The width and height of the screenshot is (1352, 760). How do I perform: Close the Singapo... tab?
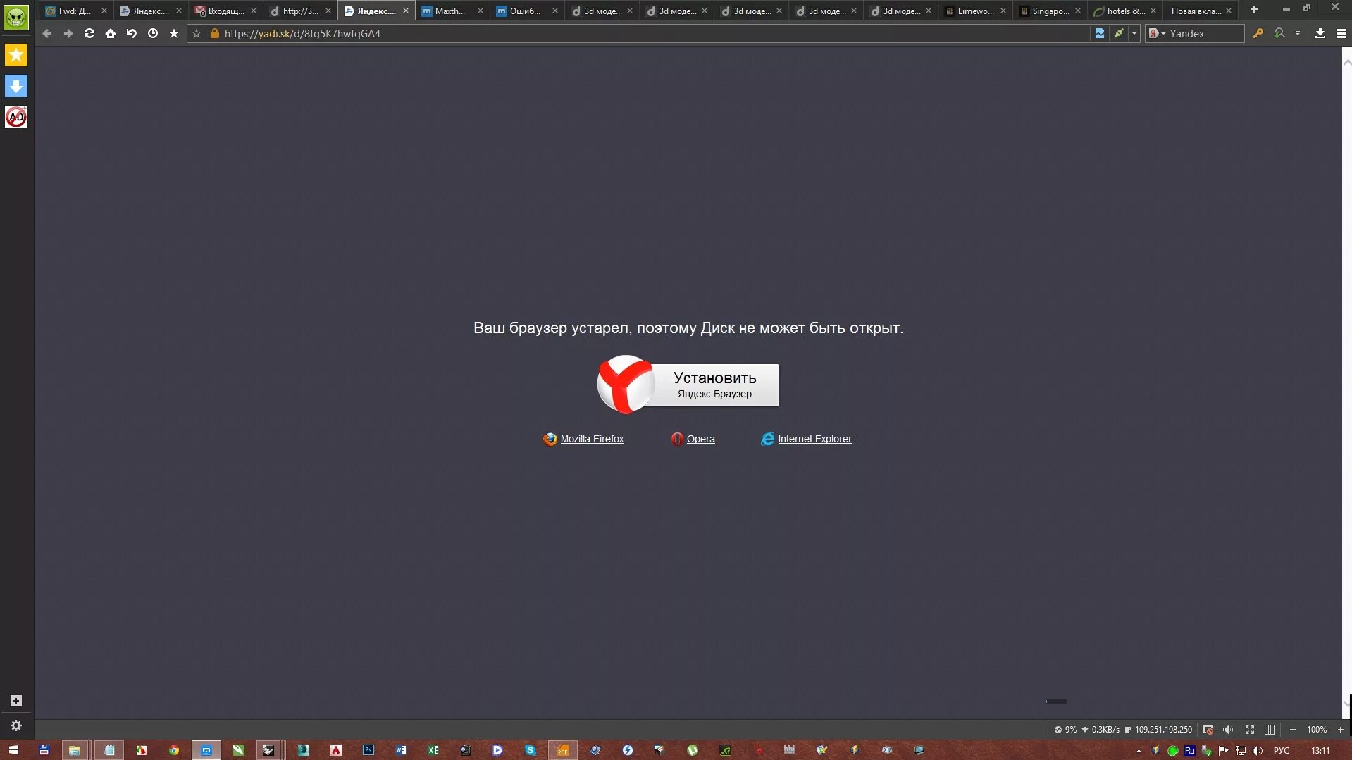1078,11
